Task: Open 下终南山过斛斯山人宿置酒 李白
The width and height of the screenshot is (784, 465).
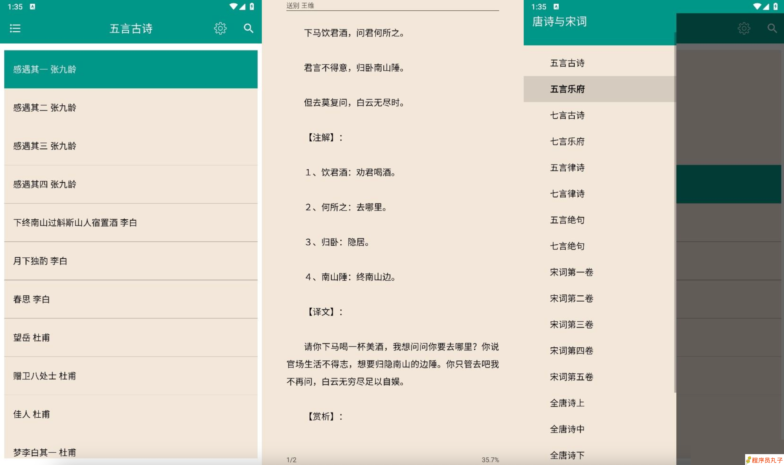Action: tap(131, 223)
